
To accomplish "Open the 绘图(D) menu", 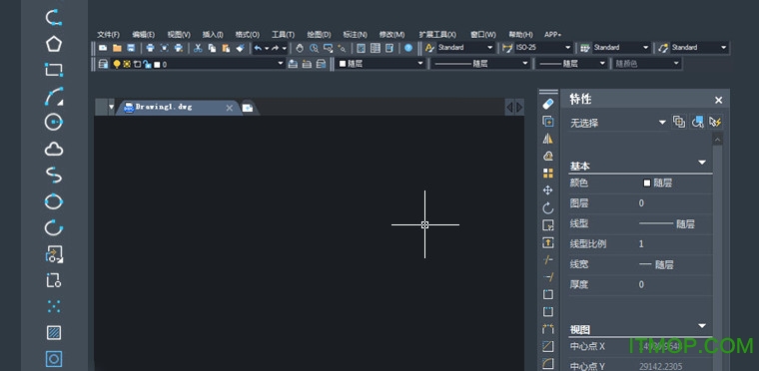I will point(319,34).
